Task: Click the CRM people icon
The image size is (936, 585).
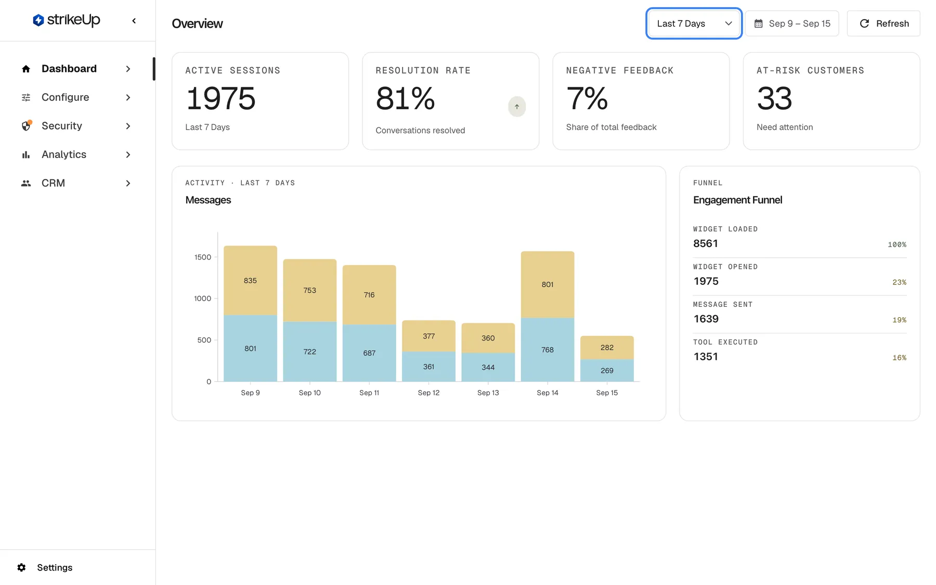Action: click(26, 183)
